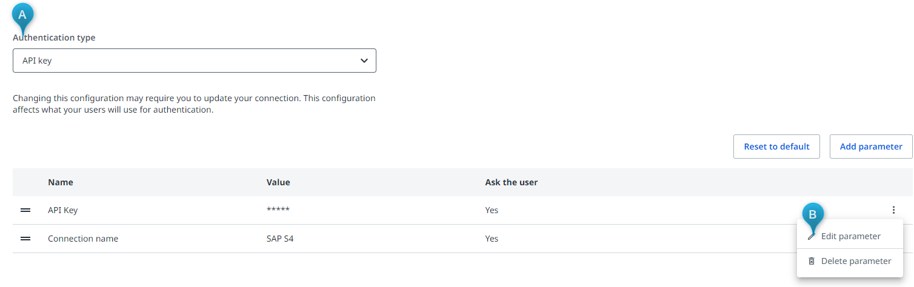Screen dimensions: 914x287
Task: Click the SAP S4 value cell
Action: pyautogui.click(x=280, y=239)
